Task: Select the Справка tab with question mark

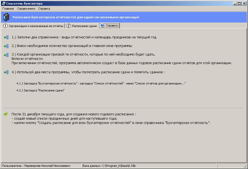Action: (x=109, y=26)
